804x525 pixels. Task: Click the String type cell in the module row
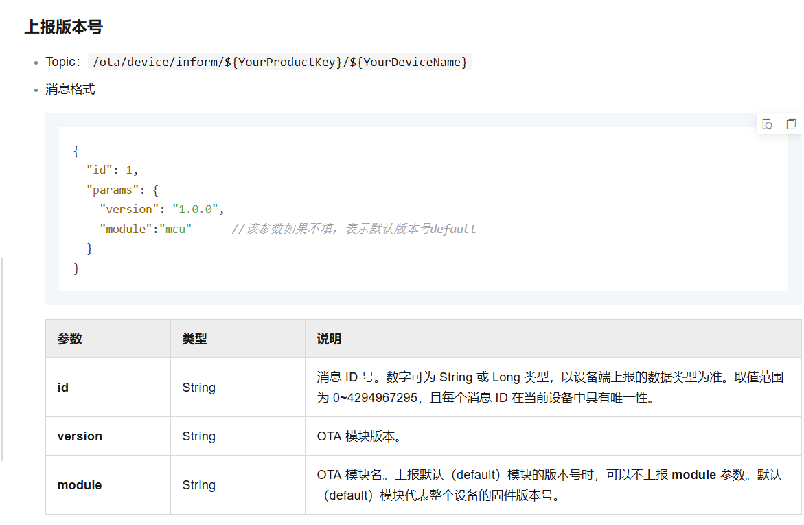pos(238,485)
